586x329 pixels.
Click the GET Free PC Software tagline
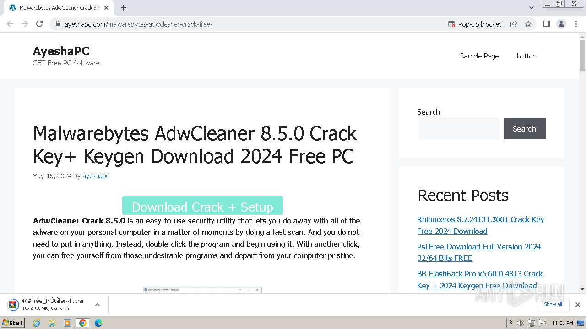tap(66, 63)
